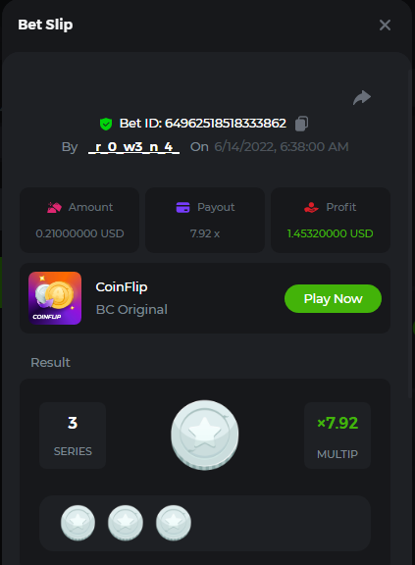The image size is (415, 565).
Task: Click the third small coin result
Action: (174, 523)
